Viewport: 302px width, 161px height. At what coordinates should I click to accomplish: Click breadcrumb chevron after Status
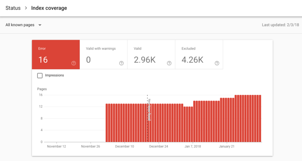26,8
